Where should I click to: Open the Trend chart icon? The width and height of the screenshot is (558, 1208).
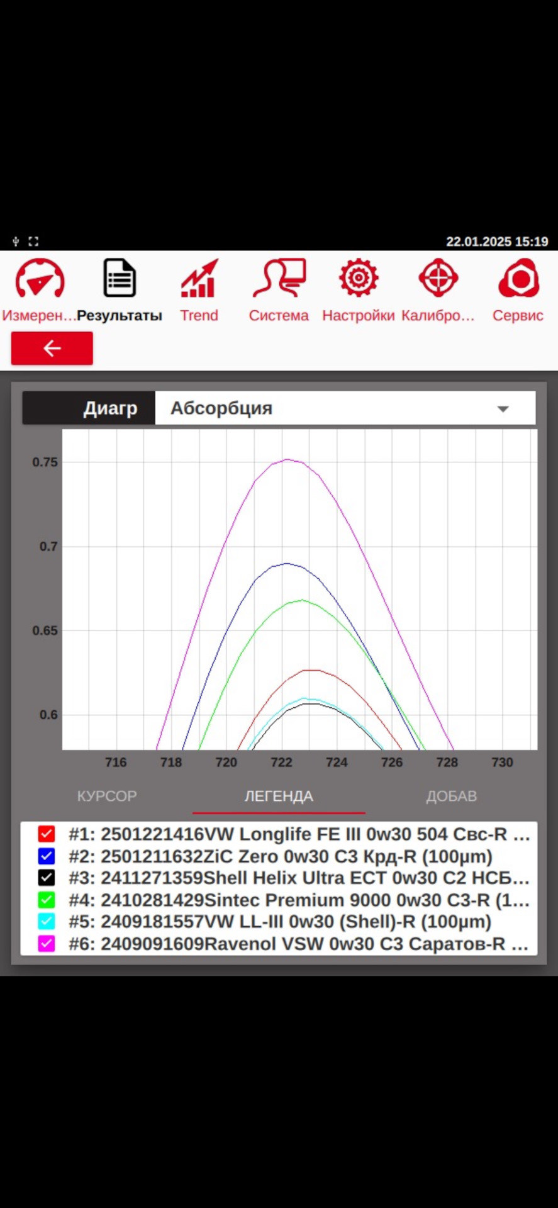199,278
